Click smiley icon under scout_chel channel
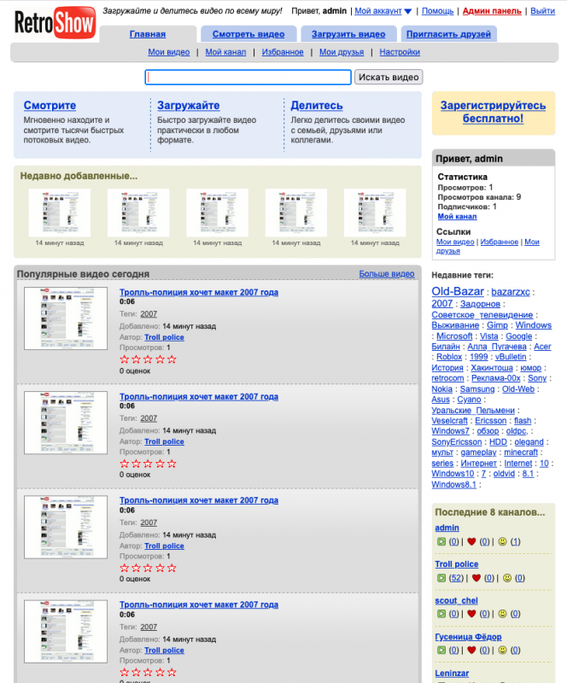 [502, 614]
